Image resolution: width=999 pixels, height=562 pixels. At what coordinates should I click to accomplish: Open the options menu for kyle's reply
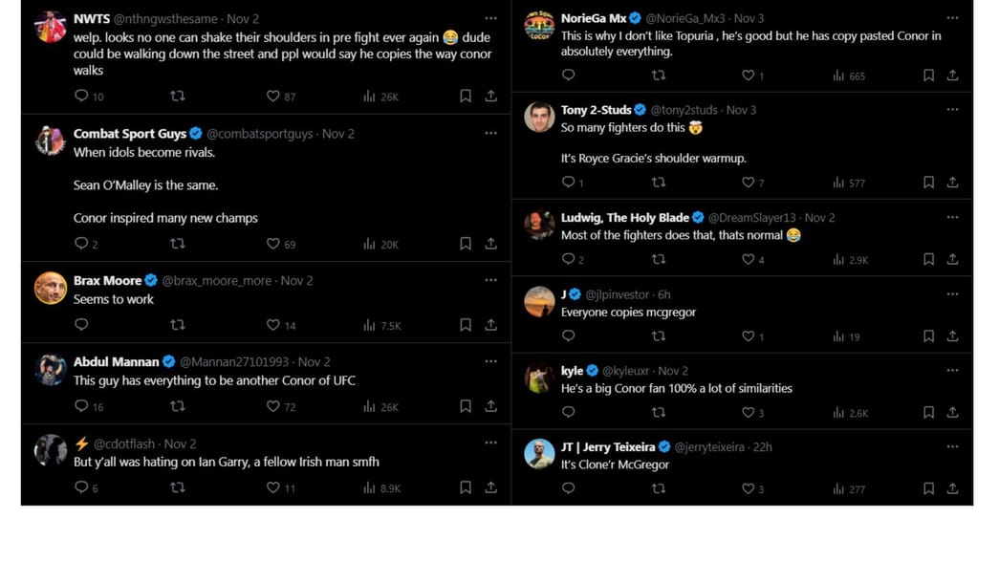(x=952, y=370)
